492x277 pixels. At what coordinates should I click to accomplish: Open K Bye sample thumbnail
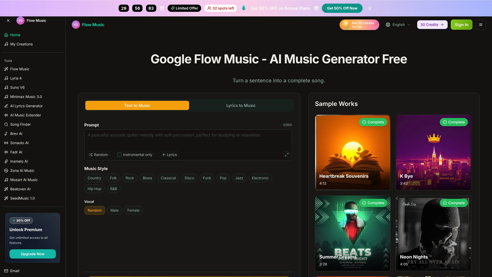pos(433,152)
